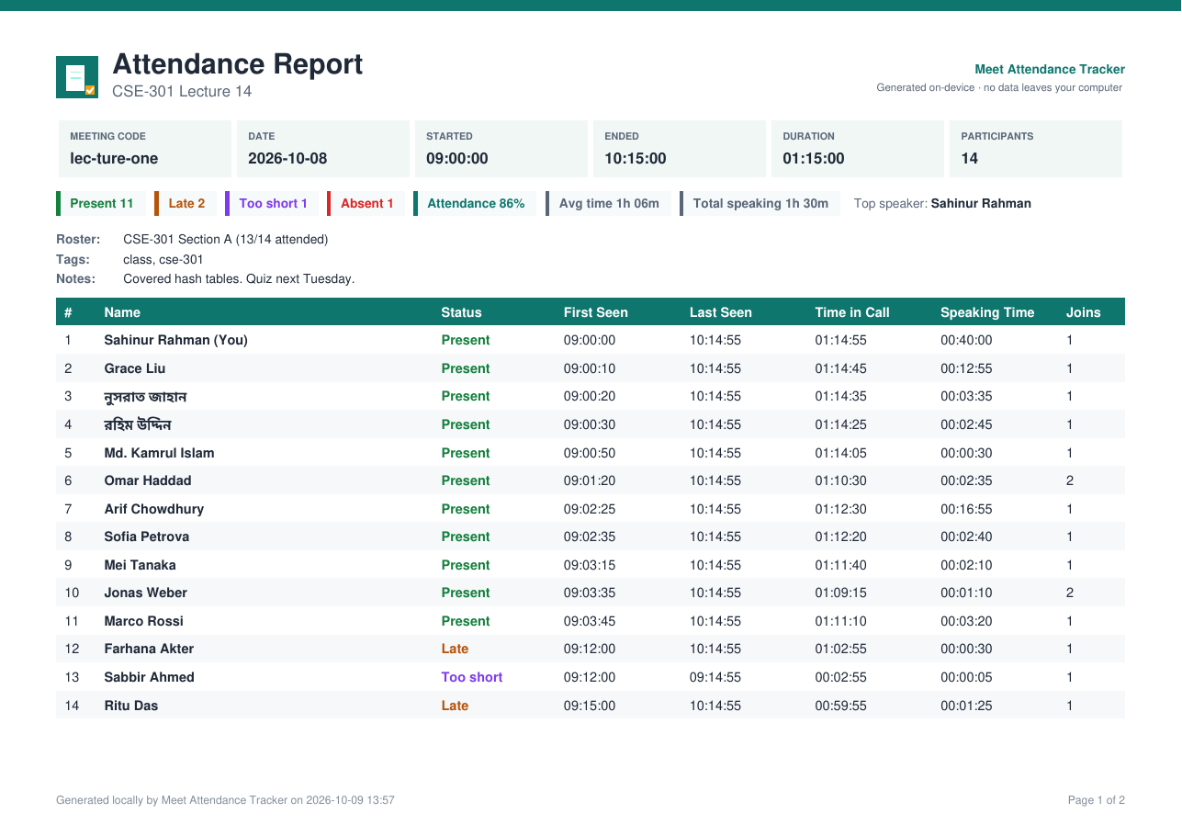Click the Present 11 badge
The height and width of the screenshot is (836, 1182).
100,203
